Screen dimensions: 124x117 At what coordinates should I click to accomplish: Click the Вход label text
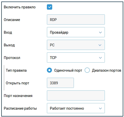(8, 32)
